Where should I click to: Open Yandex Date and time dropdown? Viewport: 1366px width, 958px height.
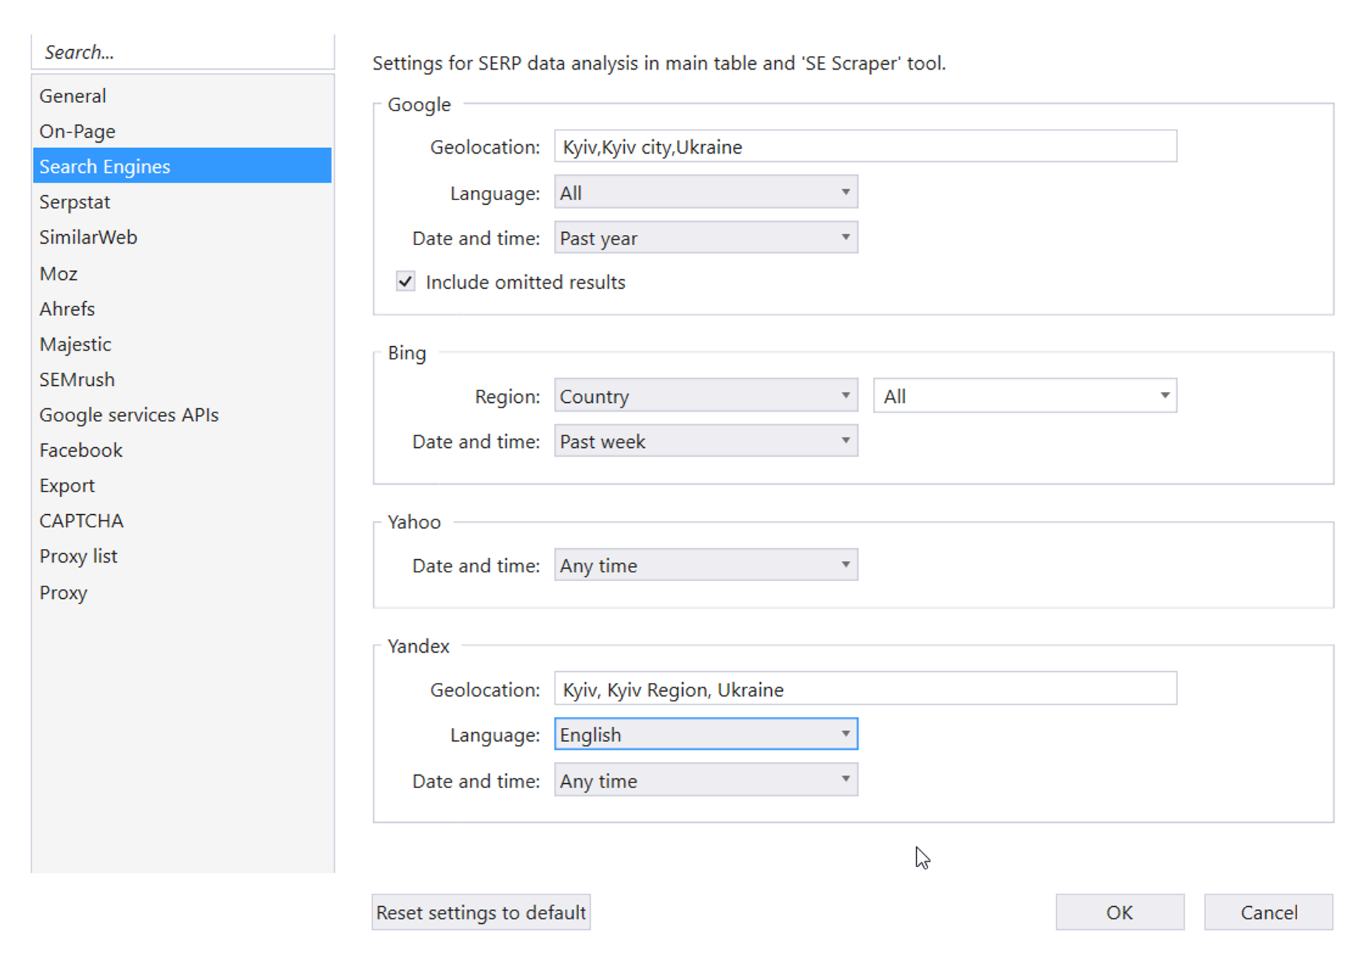coord(706,780)
